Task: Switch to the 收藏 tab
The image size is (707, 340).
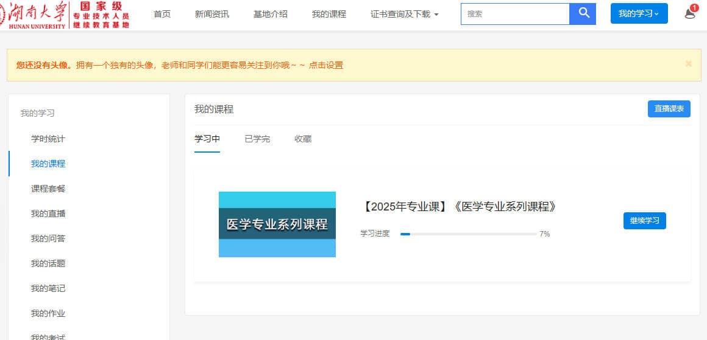Action: click(303, 139)
